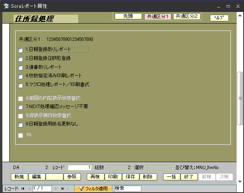Image resolution: width=244 pixels, height=193 pixels.
Task: Open help with ヘルプ button
Action: [x=219, y=18]
